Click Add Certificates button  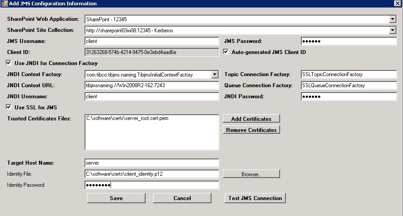[x=251, y=119]
